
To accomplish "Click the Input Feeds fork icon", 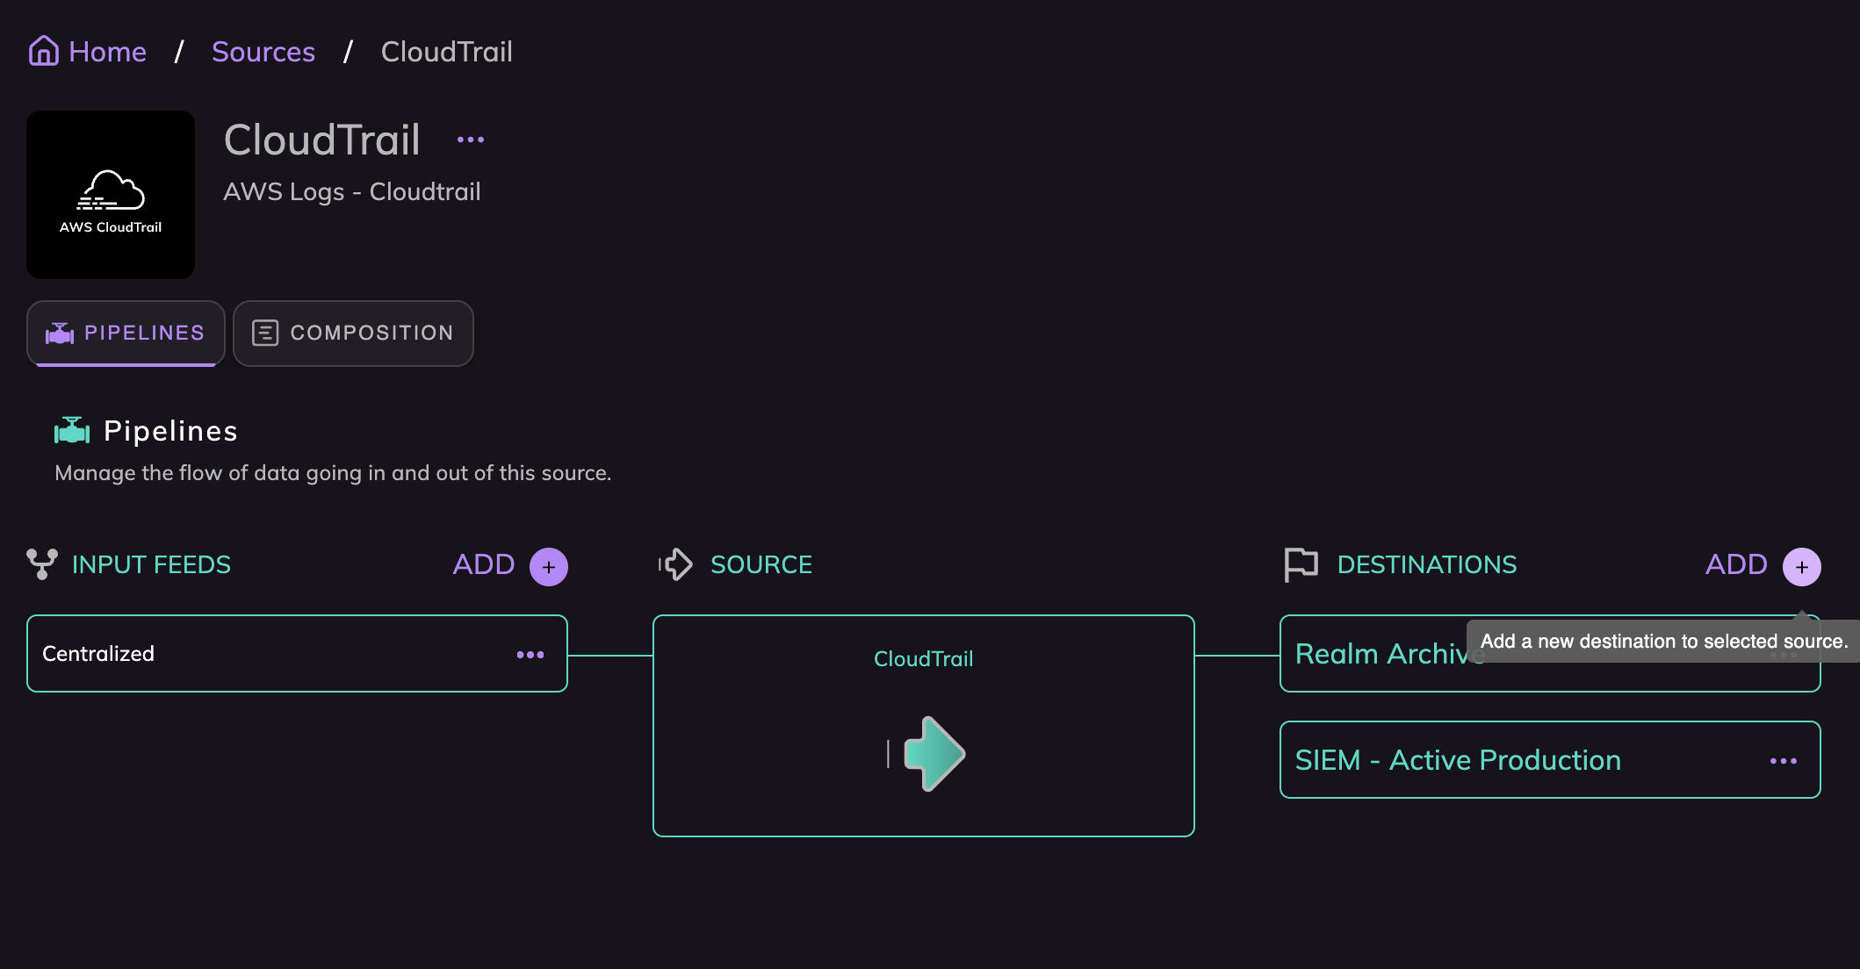I will (42, 564).
